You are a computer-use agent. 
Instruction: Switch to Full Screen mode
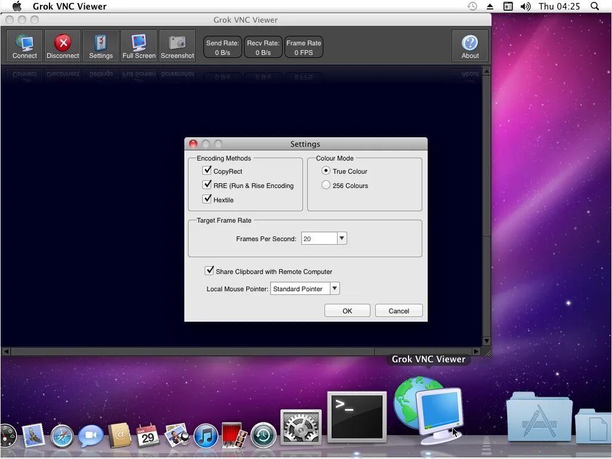point(139,46)
